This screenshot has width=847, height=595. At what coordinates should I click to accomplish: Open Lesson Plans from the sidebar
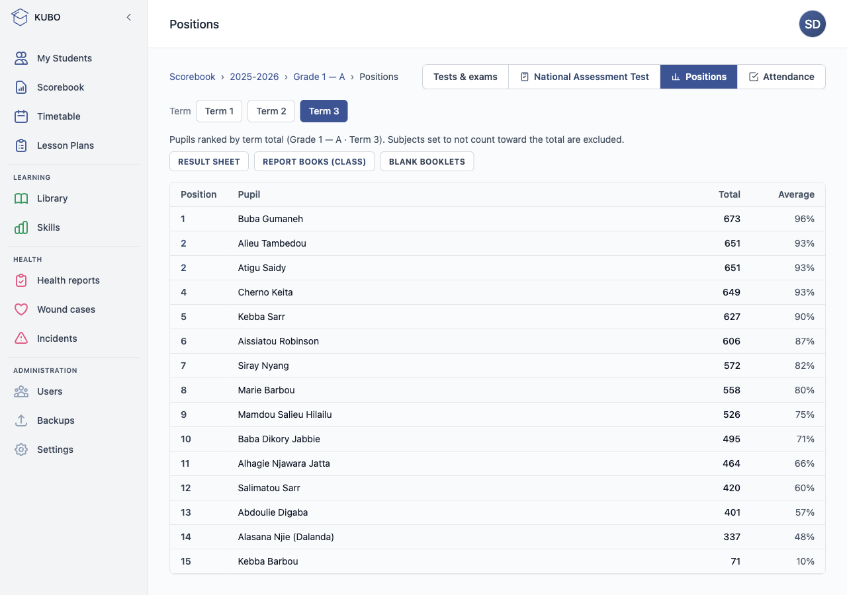click(x=73, y=145)
